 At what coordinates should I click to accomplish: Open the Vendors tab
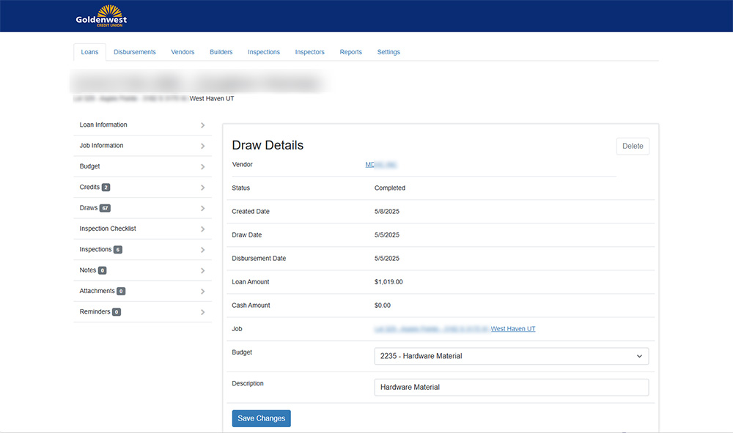pos(183,52)
